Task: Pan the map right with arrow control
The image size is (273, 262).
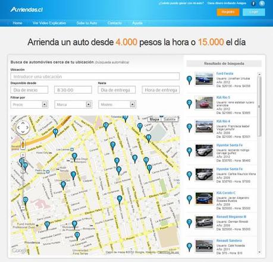Action: click(27, 128)
